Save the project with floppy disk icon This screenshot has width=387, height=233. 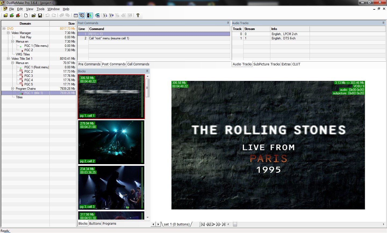tap(40, 16)
